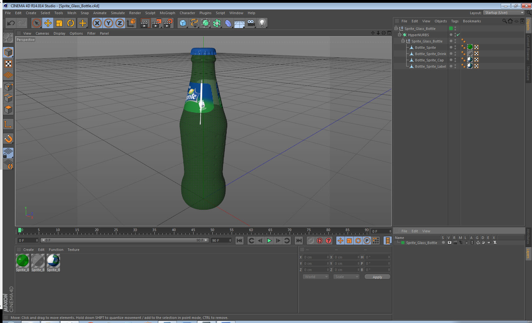Open the Sculpt menu
532x323 pixels.
tap(150, 13)
